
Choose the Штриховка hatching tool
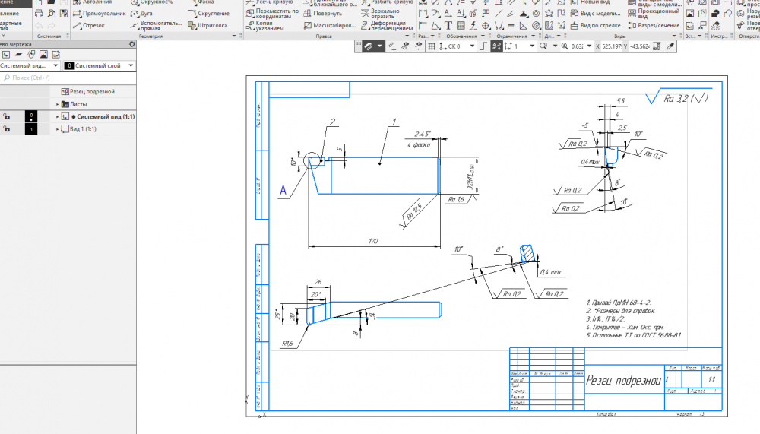point(207,25)
